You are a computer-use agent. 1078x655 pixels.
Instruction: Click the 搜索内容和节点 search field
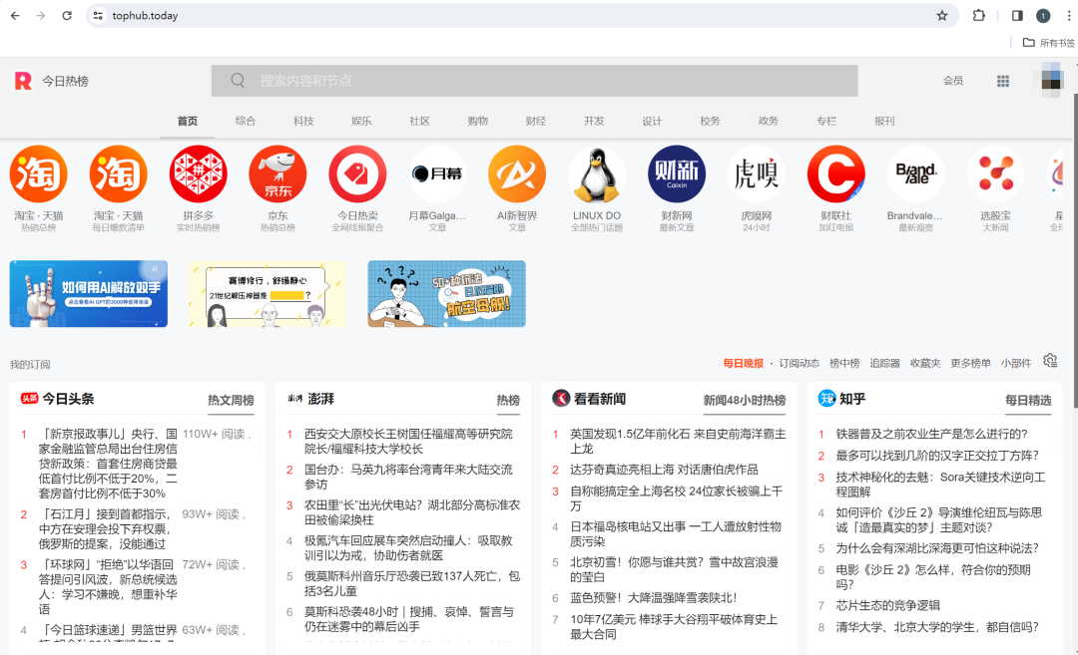click(x=534, y=81)
